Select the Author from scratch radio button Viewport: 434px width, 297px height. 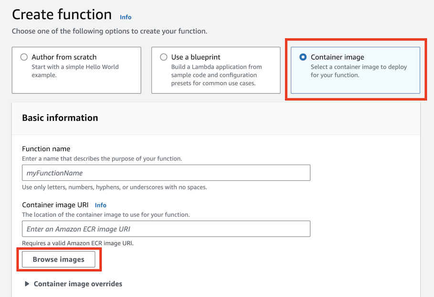click(x=24, y=57)
